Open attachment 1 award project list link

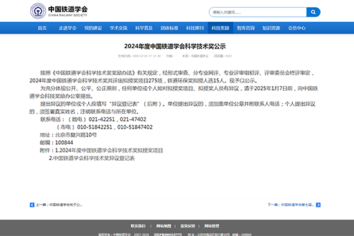(109, 150)
